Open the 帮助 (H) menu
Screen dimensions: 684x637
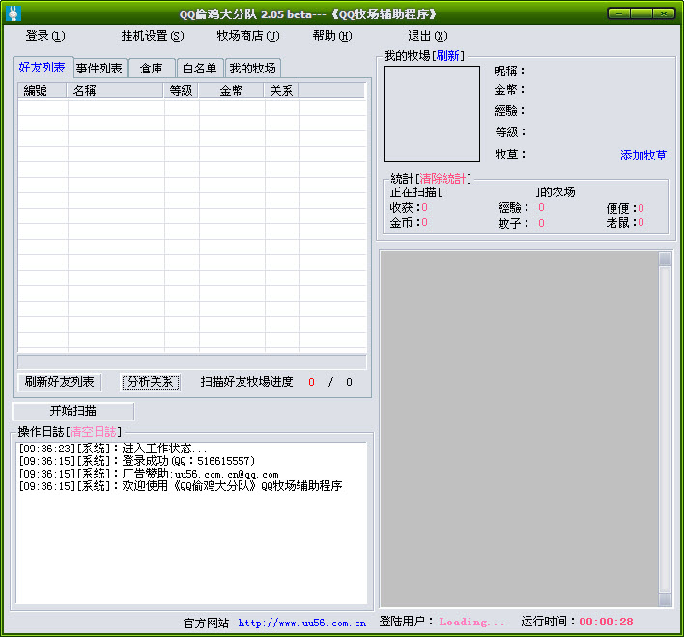tap(331, 36)
